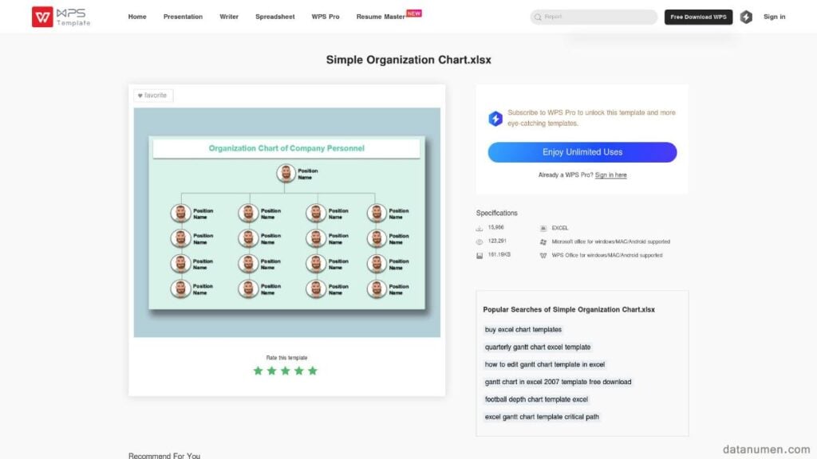Switch to the Presentation tab
Viewport: 817px width, 459px height.
click(183, 16)
